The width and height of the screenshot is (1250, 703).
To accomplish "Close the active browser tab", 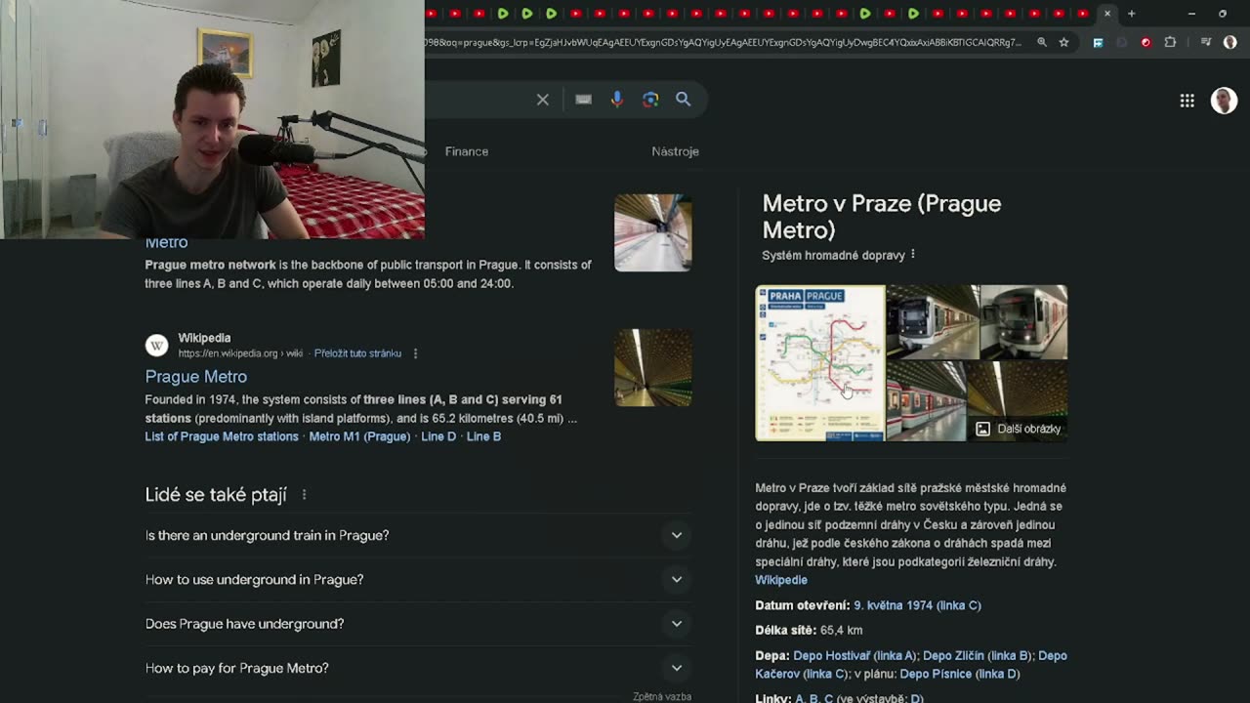I will click(1107, 14).
